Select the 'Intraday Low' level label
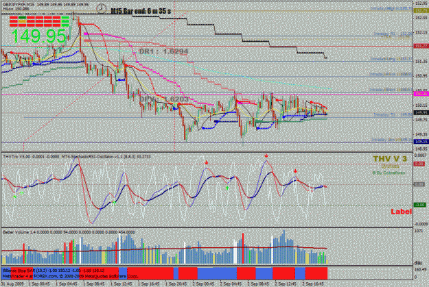This screenshot has width=429, height=287. pyautogui.click(x=392, y=140)
